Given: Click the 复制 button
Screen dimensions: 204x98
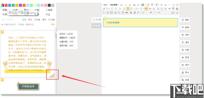Looking at the screenshot, I should [185, 20].
